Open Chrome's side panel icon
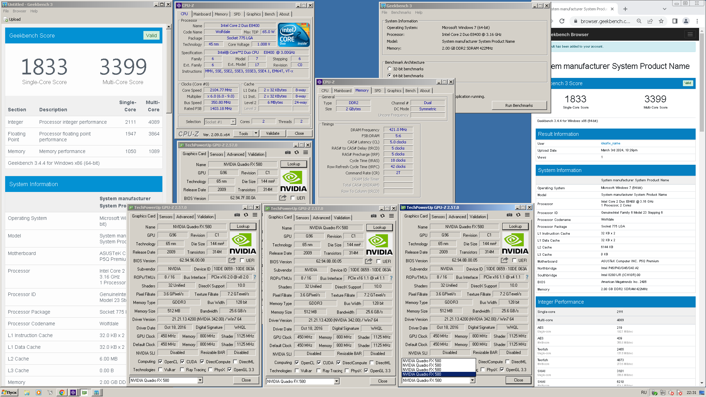The width and height of the screenshot is (706, 397). (x=675, y=21)
